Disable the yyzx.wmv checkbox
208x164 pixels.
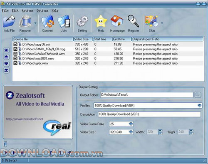pyautogui.click(x=15, y=63)
